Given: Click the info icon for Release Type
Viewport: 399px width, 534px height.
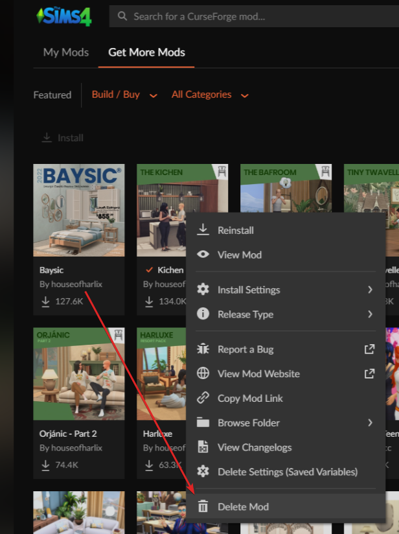Looking at the screenshot, I should (203, 314).
